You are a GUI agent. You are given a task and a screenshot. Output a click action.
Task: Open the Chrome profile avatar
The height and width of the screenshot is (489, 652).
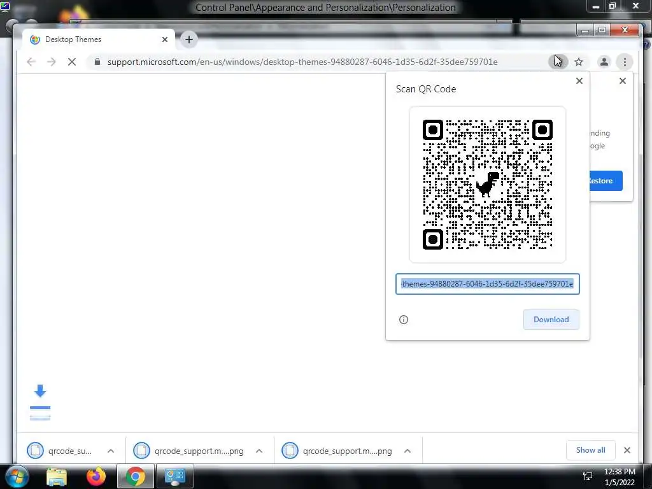(604, 62)
